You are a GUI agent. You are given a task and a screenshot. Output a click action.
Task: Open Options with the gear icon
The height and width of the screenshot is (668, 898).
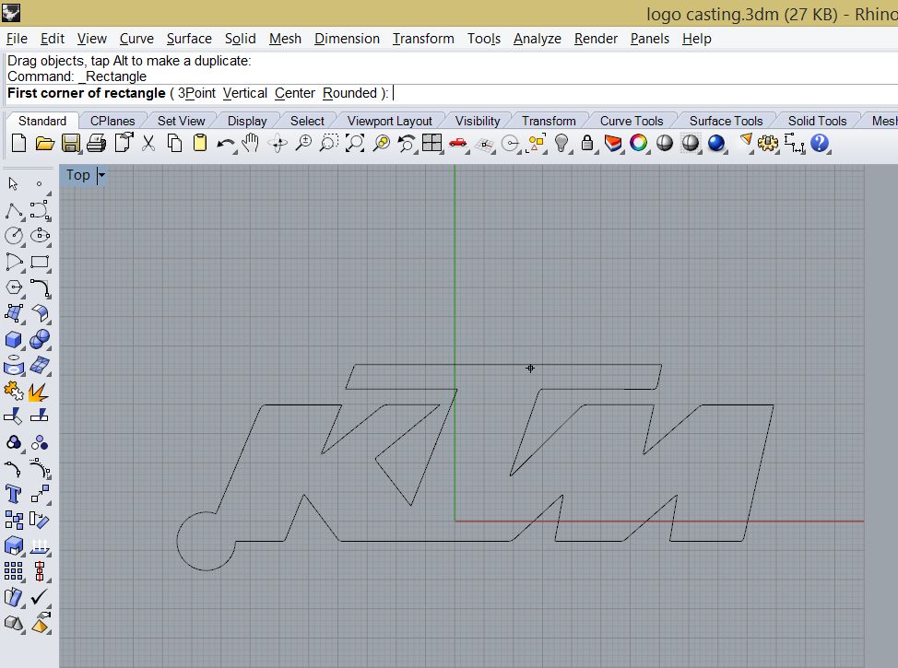tap(767, 143)
